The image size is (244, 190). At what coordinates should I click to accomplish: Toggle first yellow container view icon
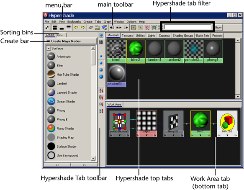point(134,28)
